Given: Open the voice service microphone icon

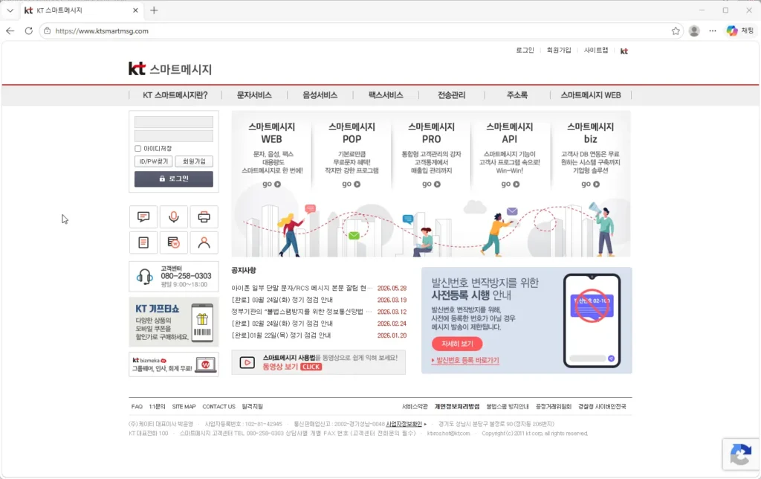Looking at the screenshot, I should (174, 216).
